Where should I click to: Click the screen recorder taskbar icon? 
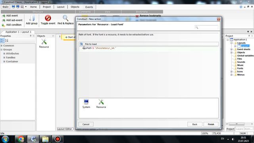point(58,139)
